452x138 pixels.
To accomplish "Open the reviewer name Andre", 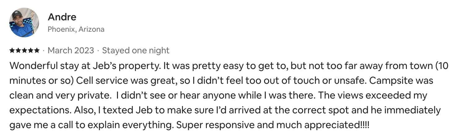I will click(62, 17).
